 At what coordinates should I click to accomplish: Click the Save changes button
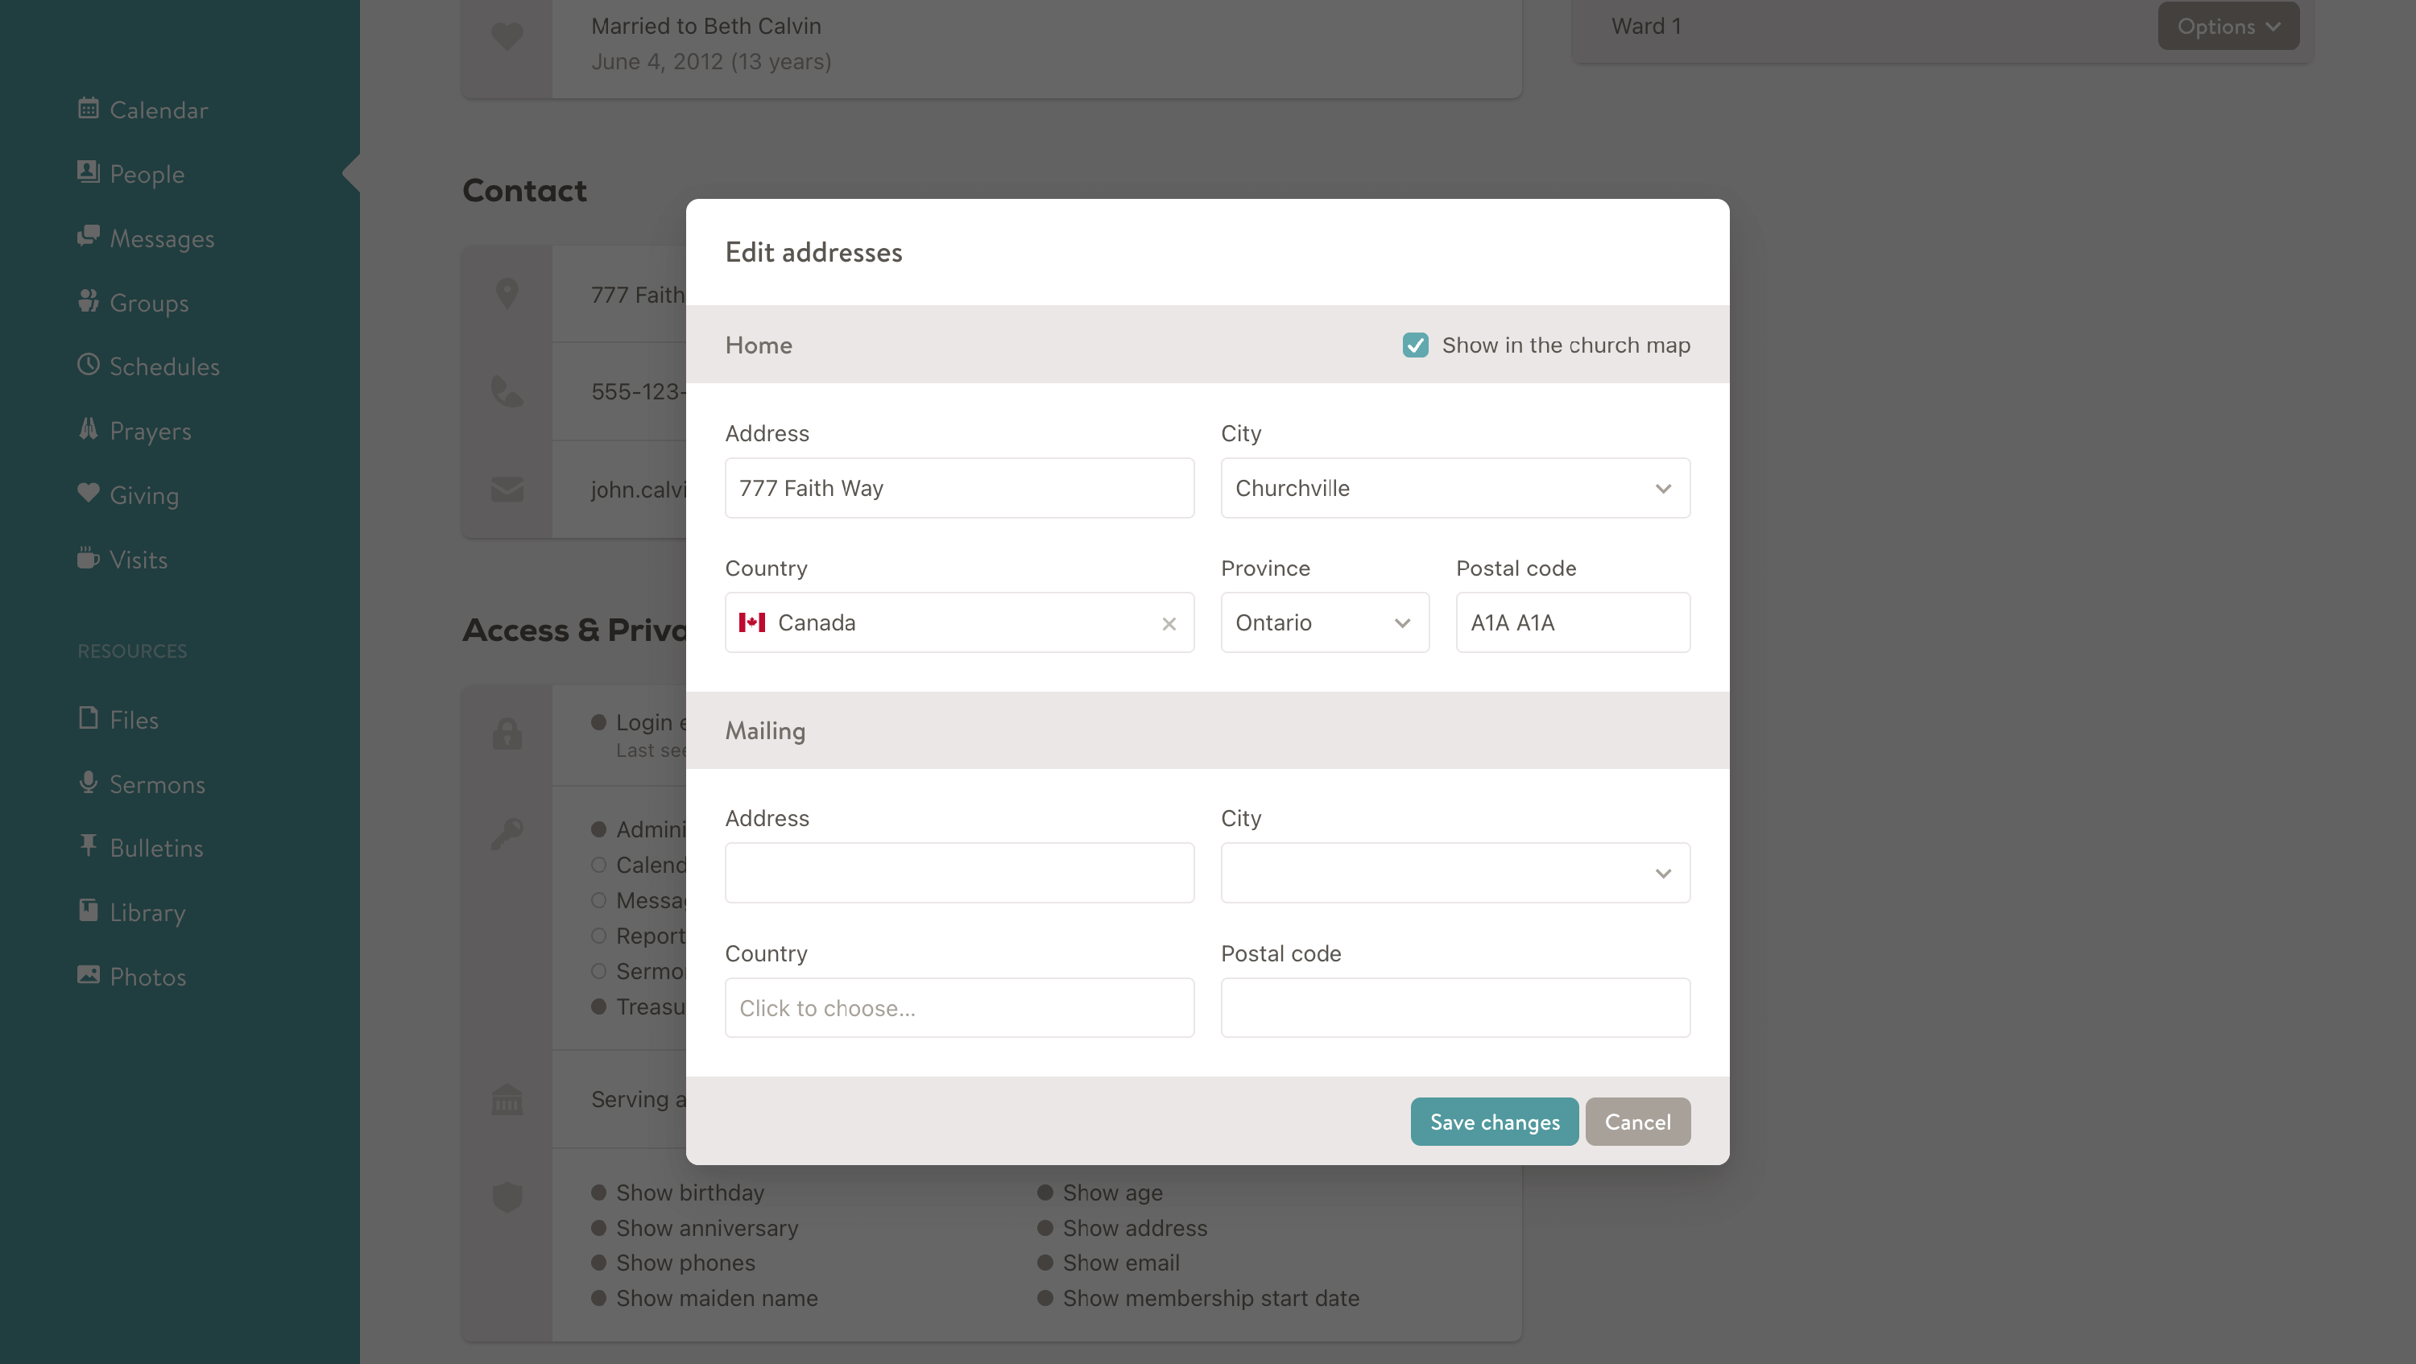click(1493, 1122)
